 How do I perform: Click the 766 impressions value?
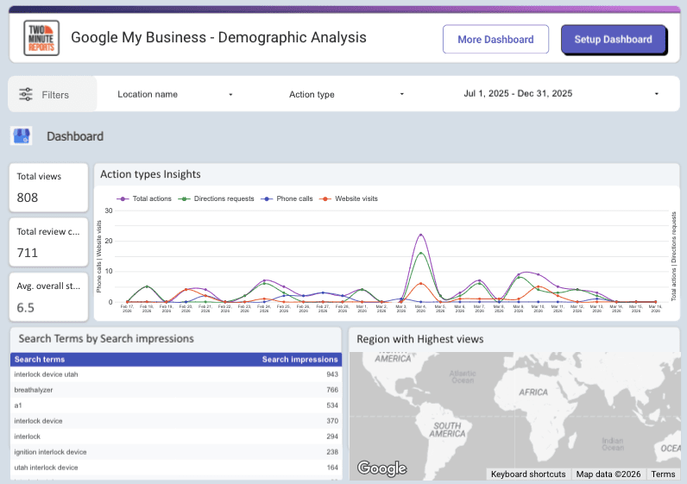point(332,390)
